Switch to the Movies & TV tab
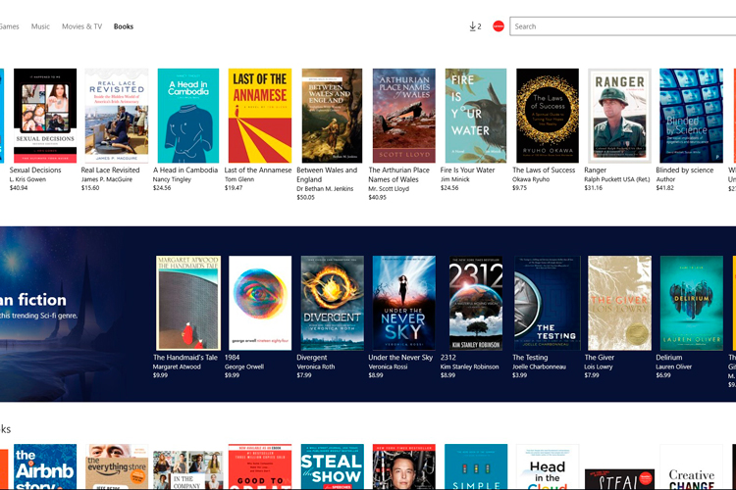 pos(81,26)
